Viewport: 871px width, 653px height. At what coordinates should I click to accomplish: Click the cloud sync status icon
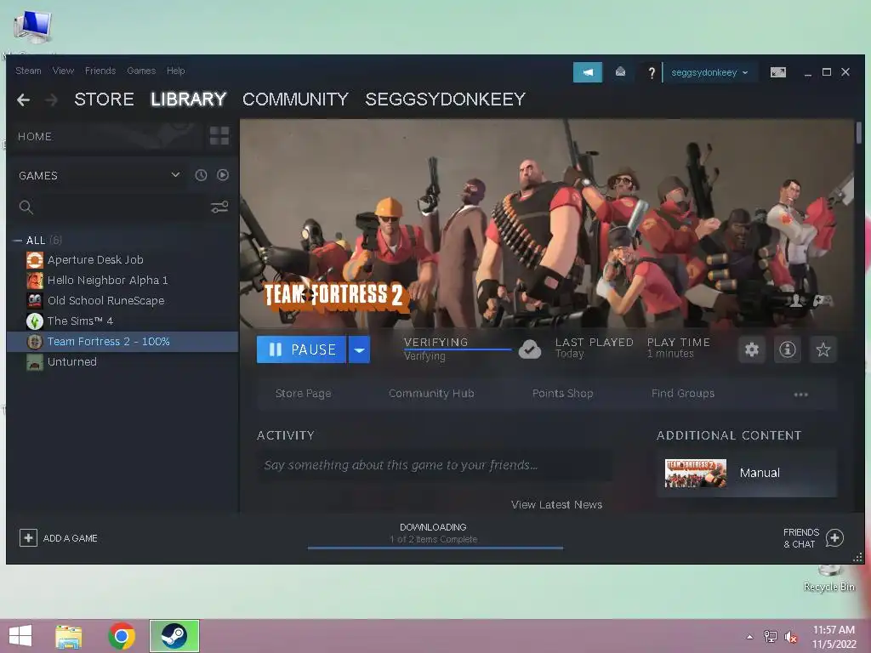tap(530, 349)
